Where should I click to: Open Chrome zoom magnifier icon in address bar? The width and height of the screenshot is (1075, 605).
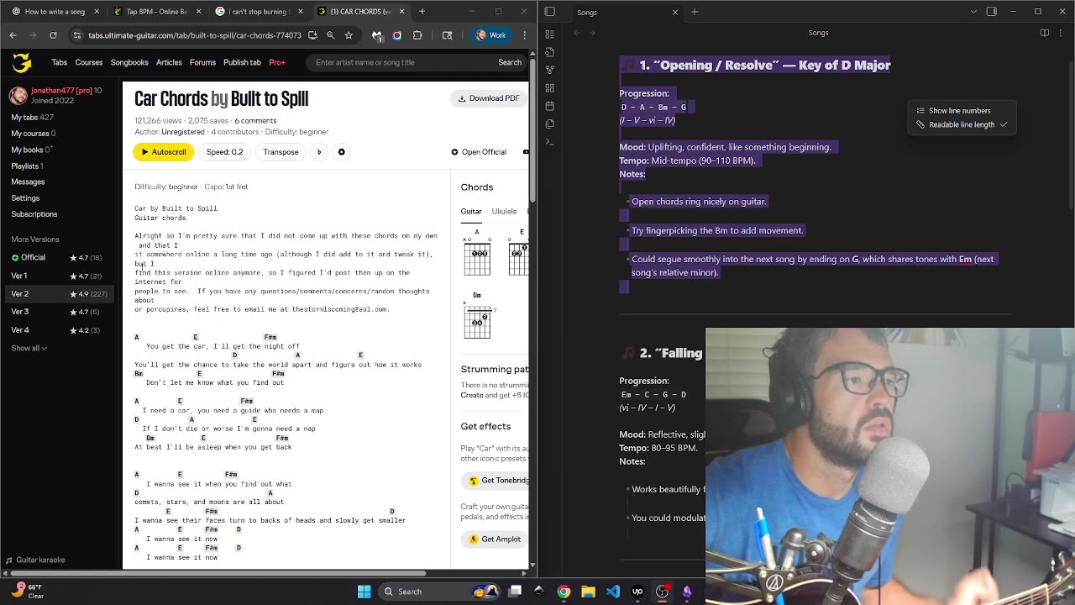pos(330,35)
